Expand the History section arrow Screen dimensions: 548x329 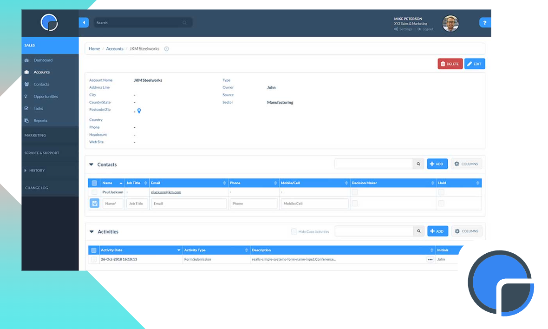pyautogui.click(x=26, y=170)
